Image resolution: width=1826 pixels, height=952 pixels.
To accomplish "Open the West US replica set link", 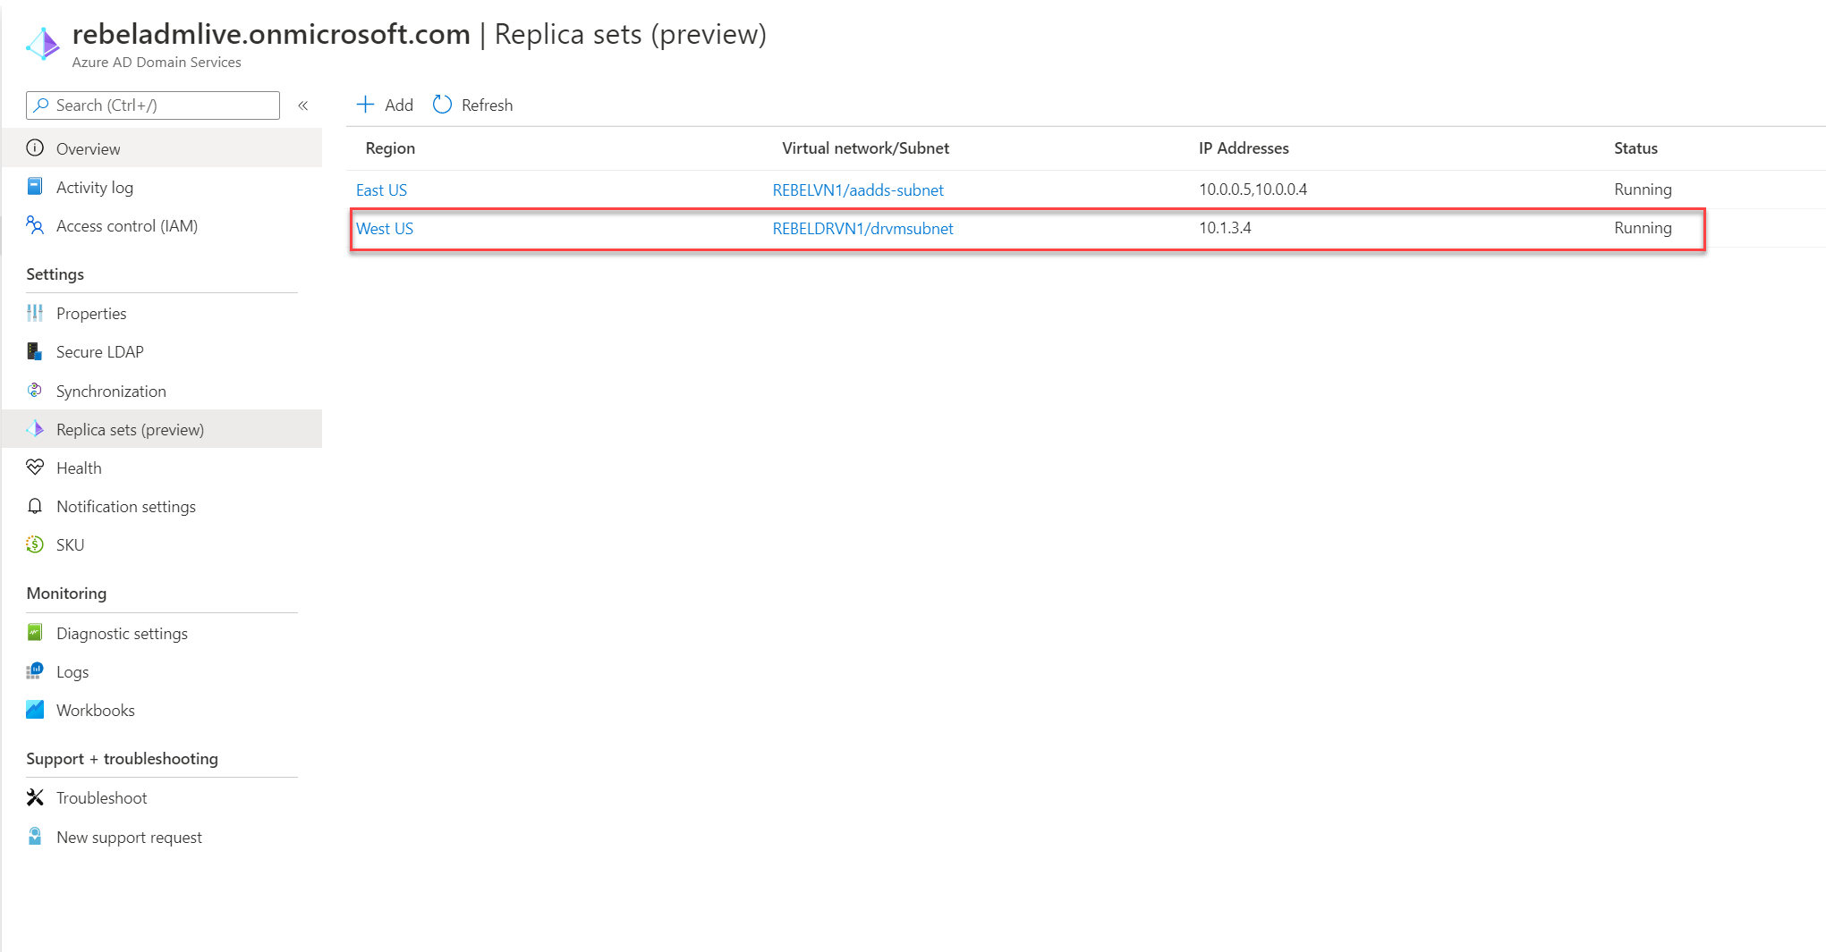I will tap(385, 228).
